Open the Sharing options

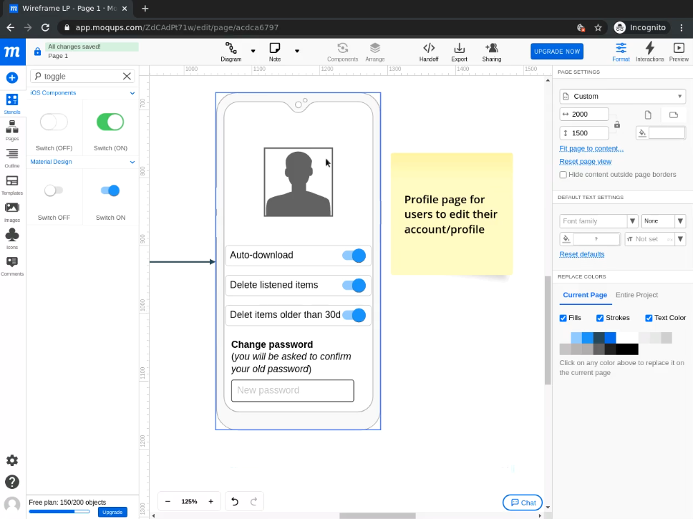point(491,52)
